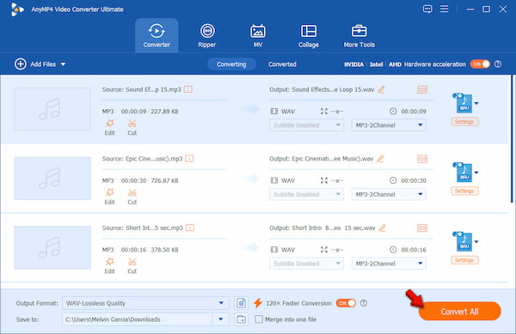This screenshot has width=516, height=334.
Task: Click the file list vertical scrollbar
Action: point(512,139)
